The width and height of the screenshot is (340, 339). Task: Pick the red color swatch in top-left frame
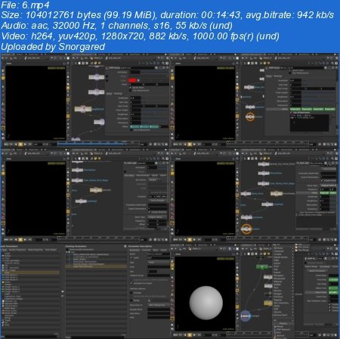pyautogui.click(x=132, y=80)
